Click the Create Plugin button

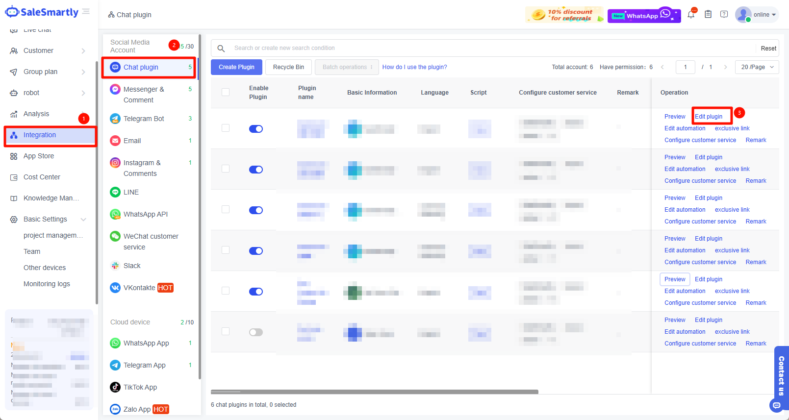236,67
